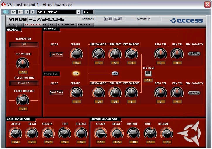Image resolution: width=212 pixels, height=149 pixels.
Task: Toggle the glowing Cutoff Link button
Action: (x=76, y=73)
